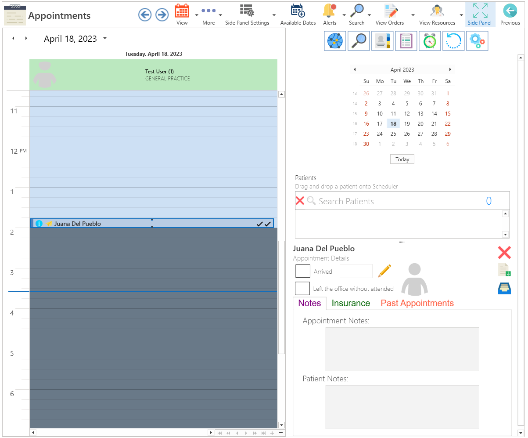Expand the More dropdown arrow
This screenshot has height=438, width=528.
coord(220,15)
